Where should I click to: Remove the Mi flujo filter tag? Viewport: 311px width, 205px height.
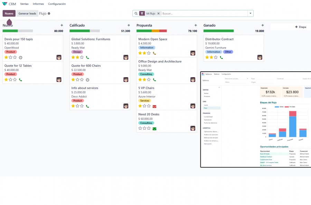(x=159, y=13)
